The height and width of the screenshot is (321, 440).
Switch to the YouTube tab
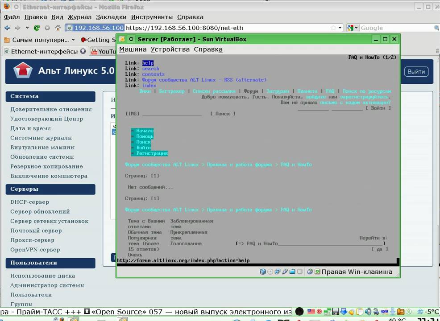[x=103, y=51]
